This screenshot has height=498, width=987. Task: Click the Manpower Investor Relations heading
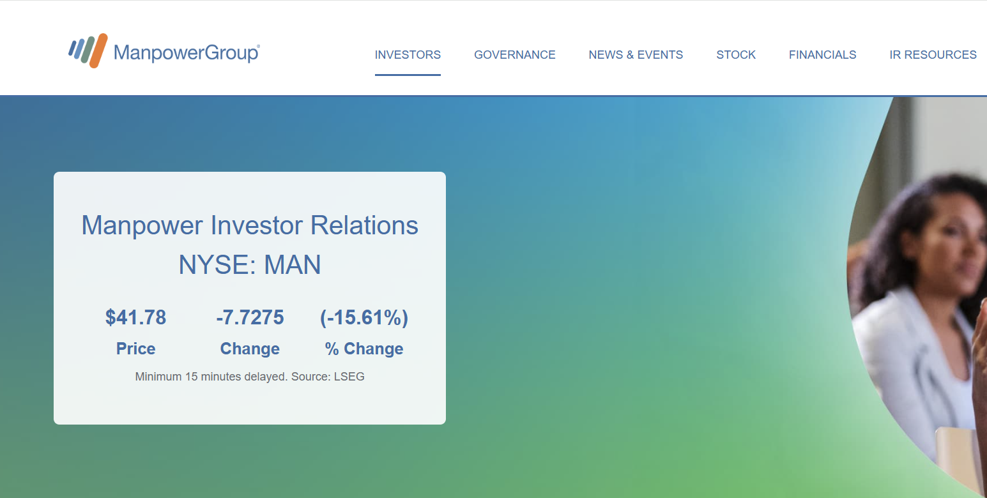(x=250, y=225)
